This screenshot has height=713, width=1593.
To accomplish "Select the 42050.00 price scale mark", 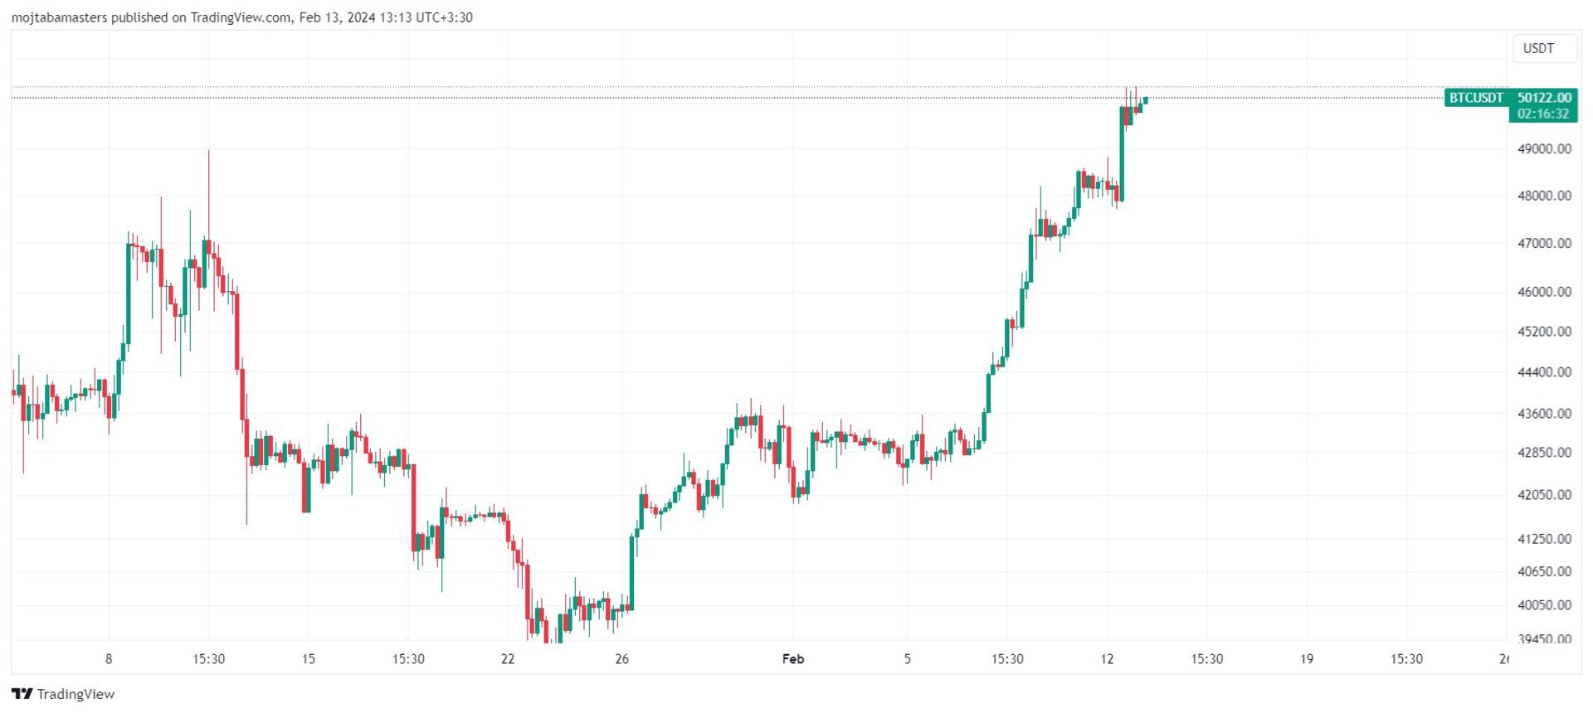I will pos(1544,495).
